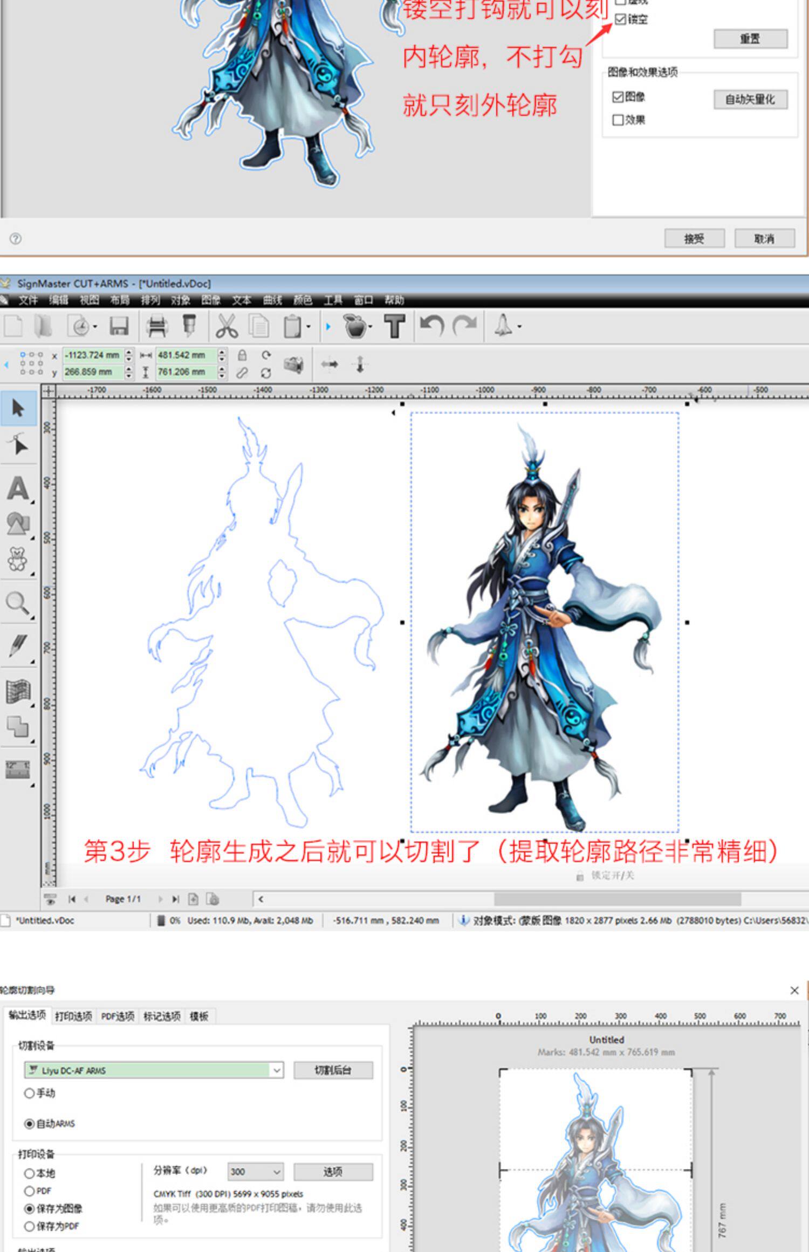Click the 取消 button

coord(764,238)
